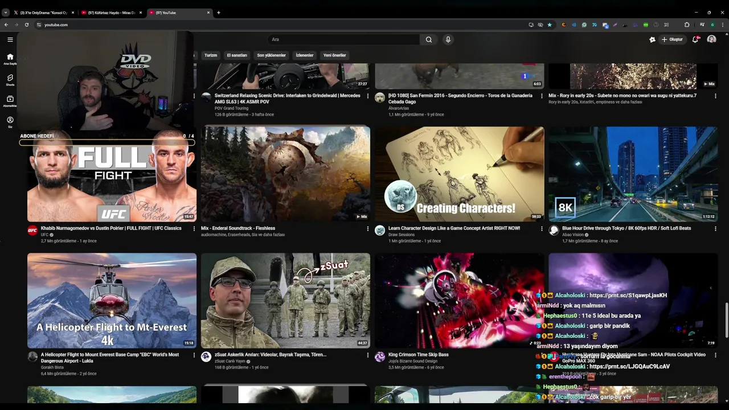Image resolution: width=729 pixels, height=410 pixels.
Task: Start voice search with microphone icon
Action: click(448, 39)
